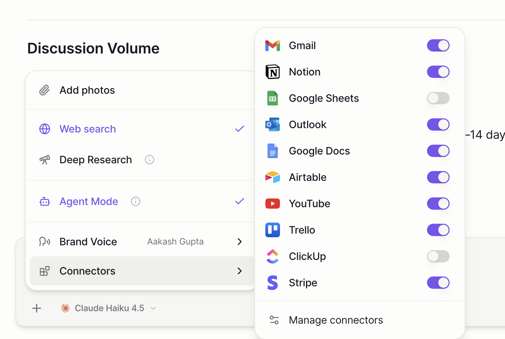Click the Airtable logo icon

pos(272,178)
